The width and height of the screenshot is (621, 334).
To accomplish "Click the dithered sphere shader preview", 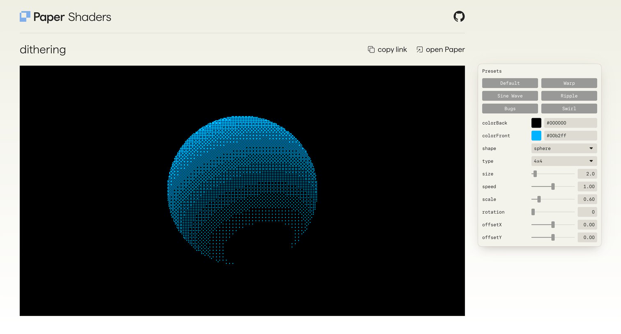I will point(242,190).
